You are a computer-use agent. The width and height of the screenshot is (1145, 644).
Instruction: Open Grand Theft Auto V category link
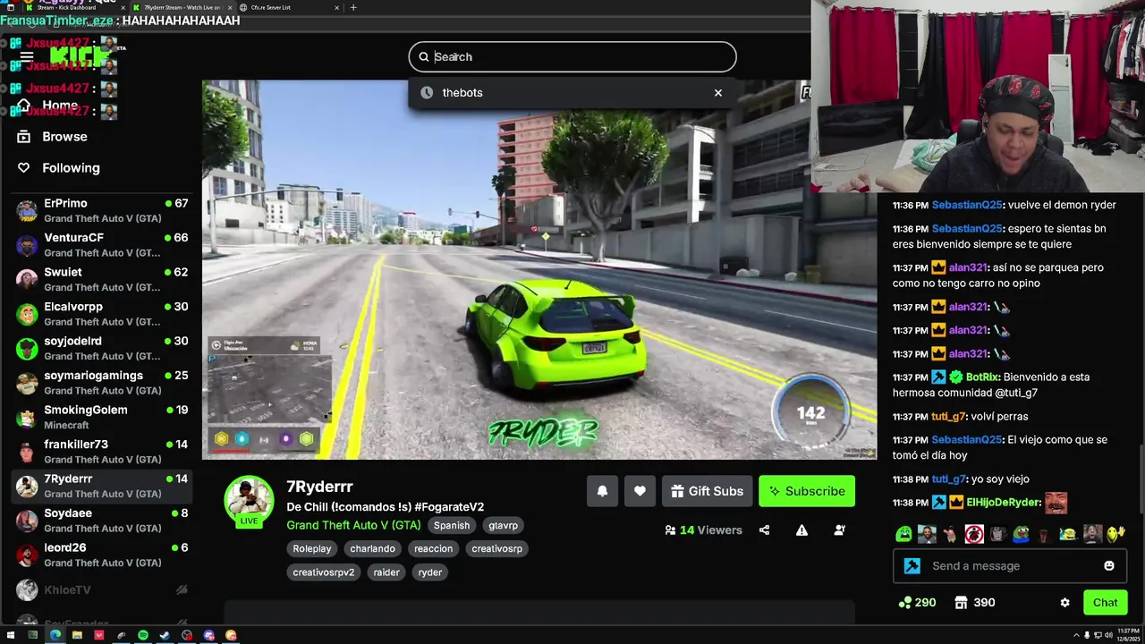353,525
